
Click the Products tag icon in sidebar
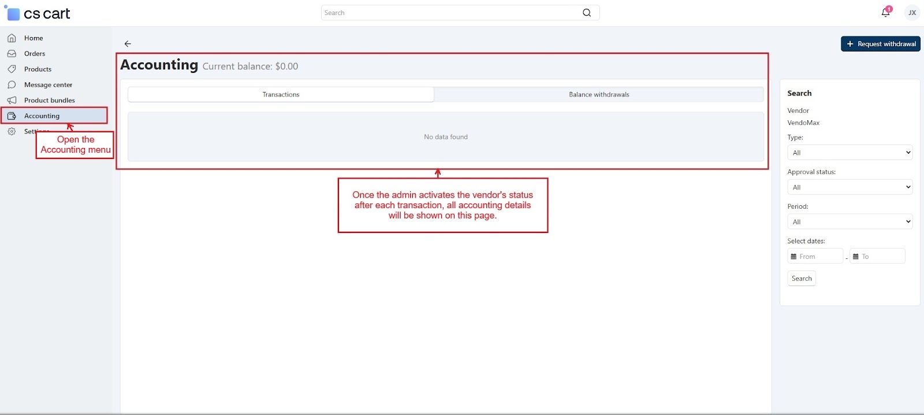[x=12, y=69]
